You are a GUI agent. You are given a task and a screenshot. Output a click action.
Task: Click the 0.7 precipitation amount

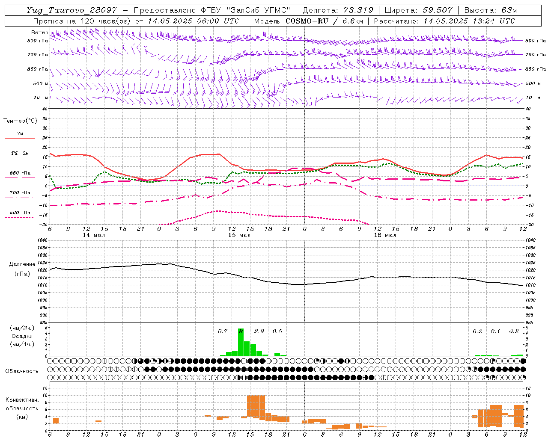[x=223, y=331]
